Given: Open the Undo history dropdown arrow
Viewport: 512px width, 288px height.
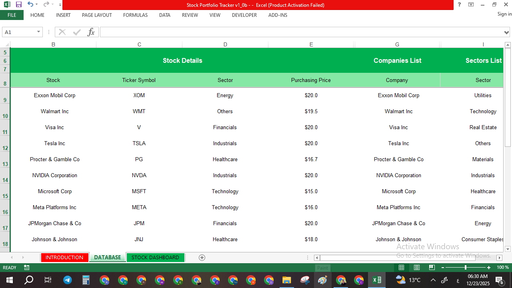Looking at the screenshot, I should (37, 5).
